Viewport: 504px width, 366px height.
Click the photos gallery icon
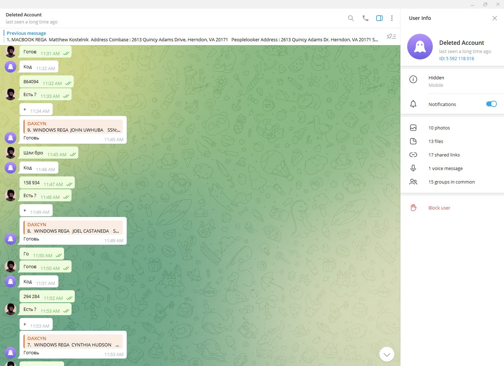pyautogui.click(x=413, y=128)
